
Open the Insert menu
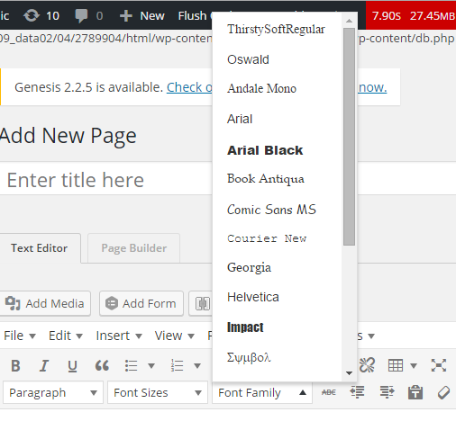pyautogui.click(x=119, y=336)
